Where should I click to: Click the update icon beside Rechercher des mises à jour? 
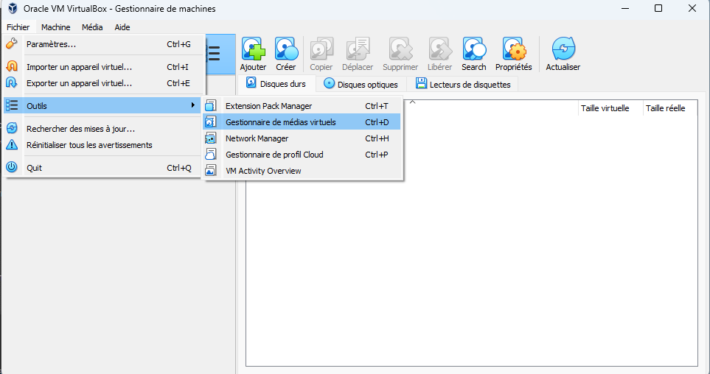pos(12,128)
